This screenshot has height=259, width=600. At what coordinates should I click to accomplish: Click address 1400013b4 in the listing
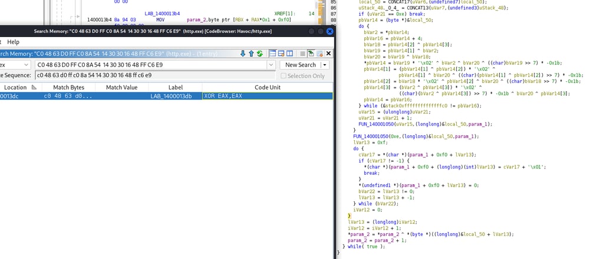pos(99,20)
